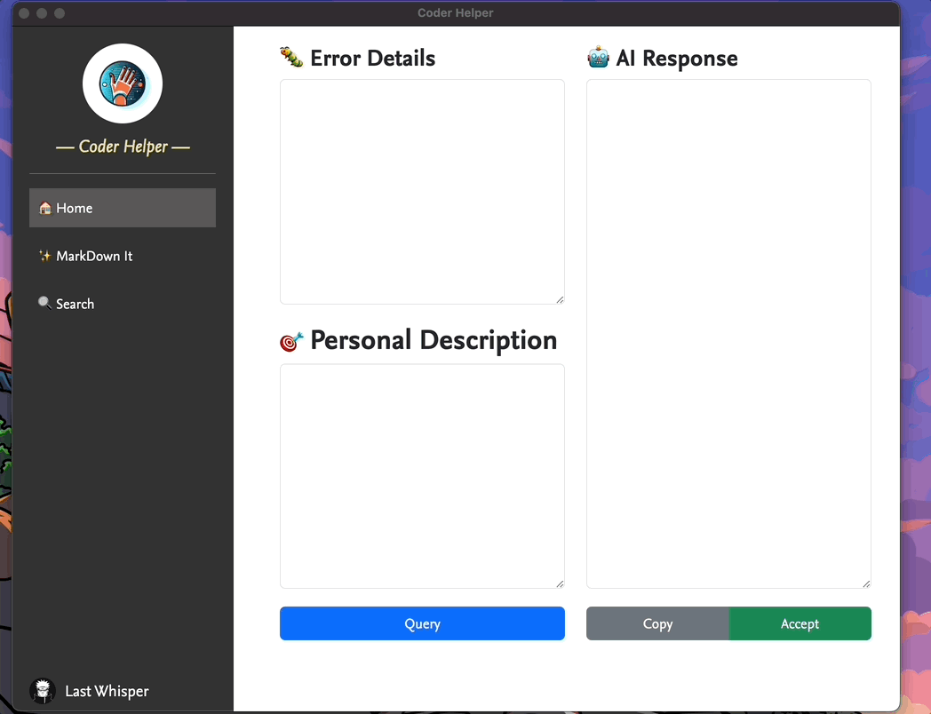Open the Home page in sidebar
The image size is (931, 714).
click(123, 208)
